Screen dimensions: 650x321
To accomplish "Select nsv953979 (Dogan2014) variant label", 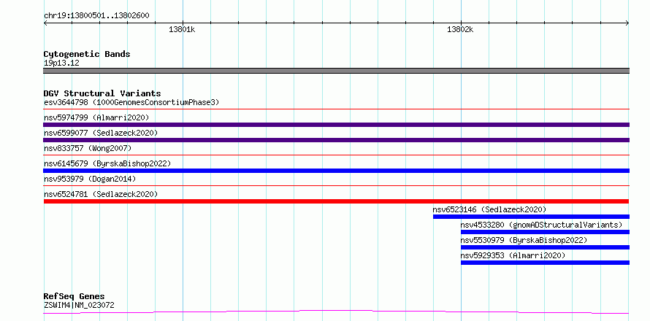I will [90, 179].
